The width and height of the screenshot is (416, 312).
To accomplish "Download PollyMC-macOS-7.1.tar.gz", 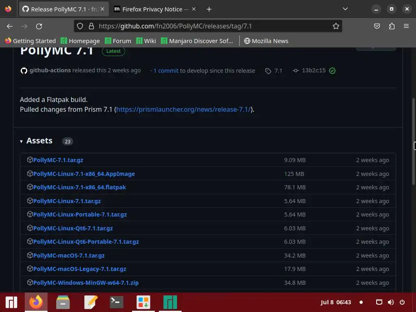I will (x=69, y=256).
